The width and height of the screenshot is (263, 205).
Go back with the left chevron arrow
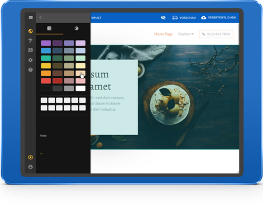pyautogui.click(x=41, y=17)
